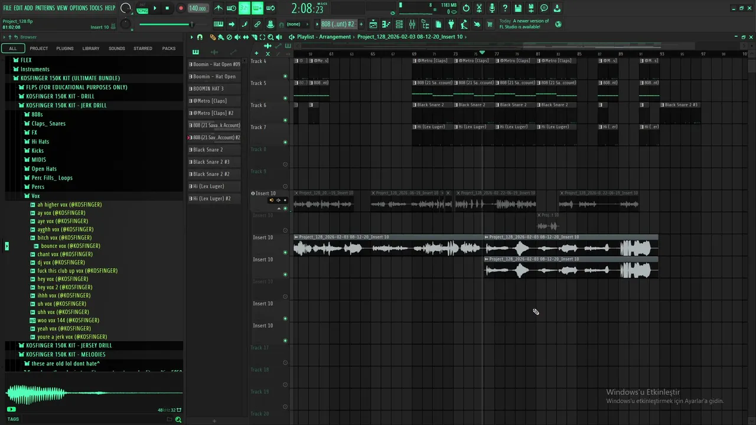This screenshot has width=756, height=425.
Task: Mute Track 7 green light
Action: [285, 142]
